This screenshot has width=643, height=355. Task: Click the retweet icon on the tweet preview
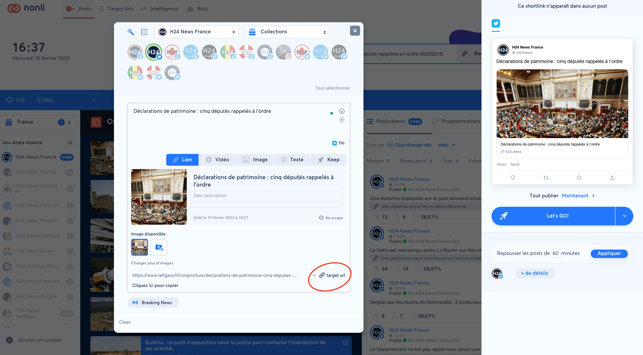[x=546, y=177]
